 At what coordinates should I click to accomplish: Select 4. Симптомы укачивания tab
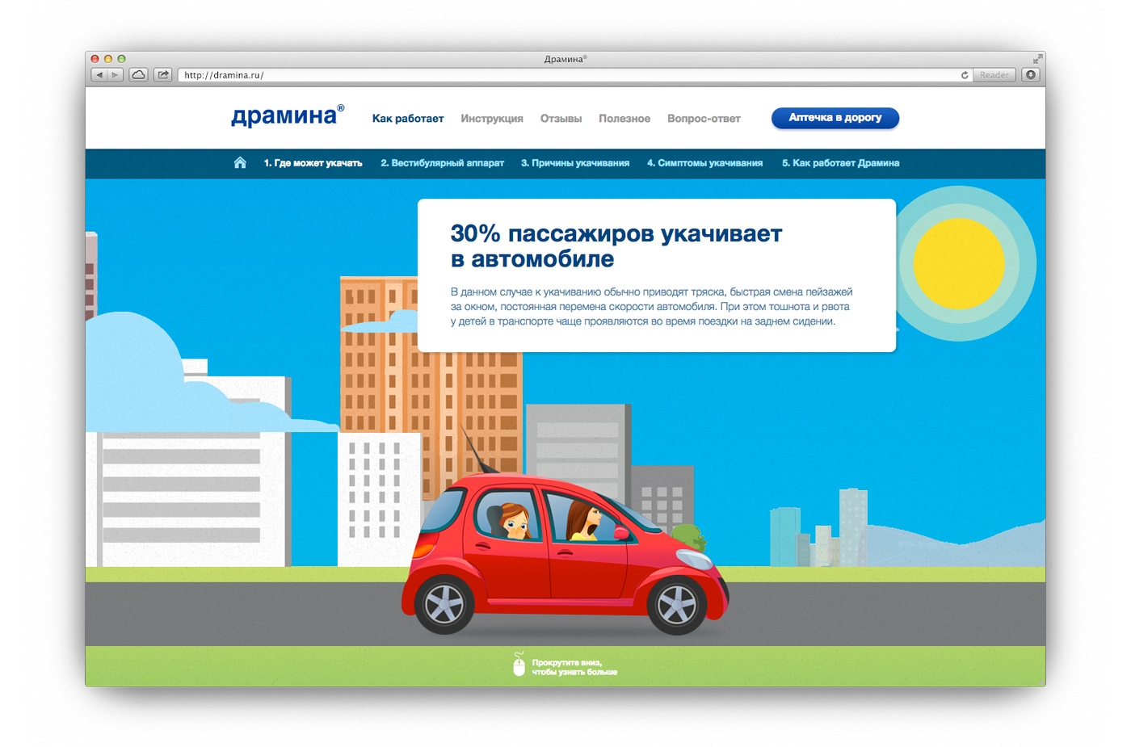pyautogui.click(x=704, y=163)
